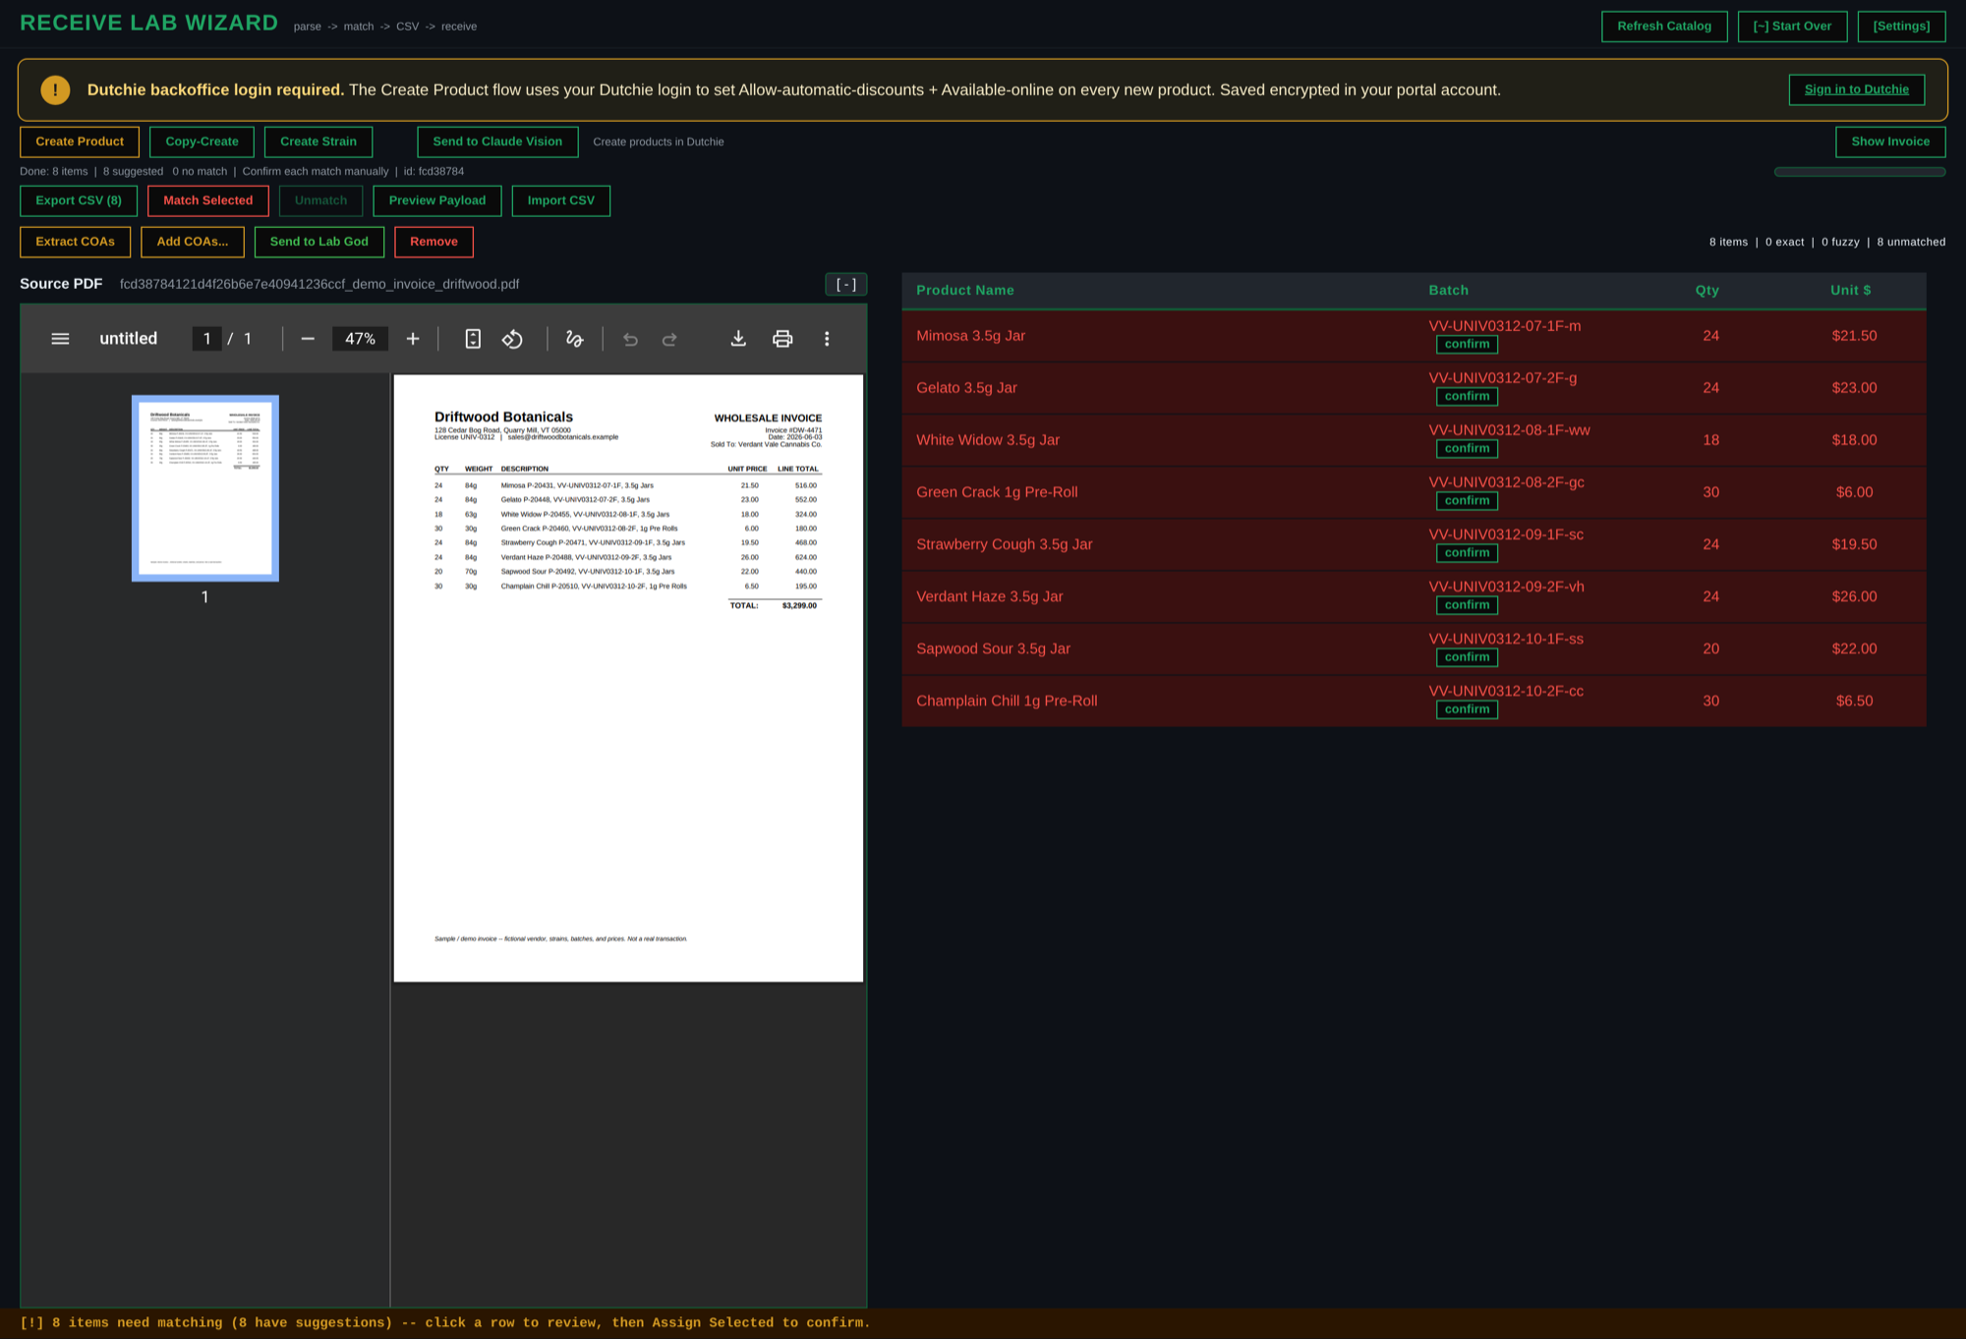Click Export CSV (8)

coord(79,200)
